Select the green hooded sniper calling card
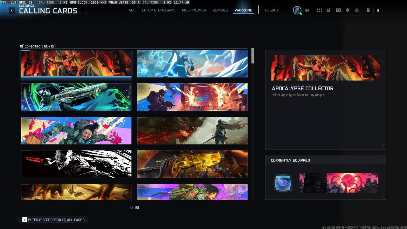 76,97
